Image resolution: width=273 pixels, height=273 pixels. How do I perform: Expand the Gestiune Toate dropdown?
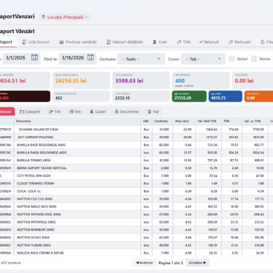coord(141,59)
